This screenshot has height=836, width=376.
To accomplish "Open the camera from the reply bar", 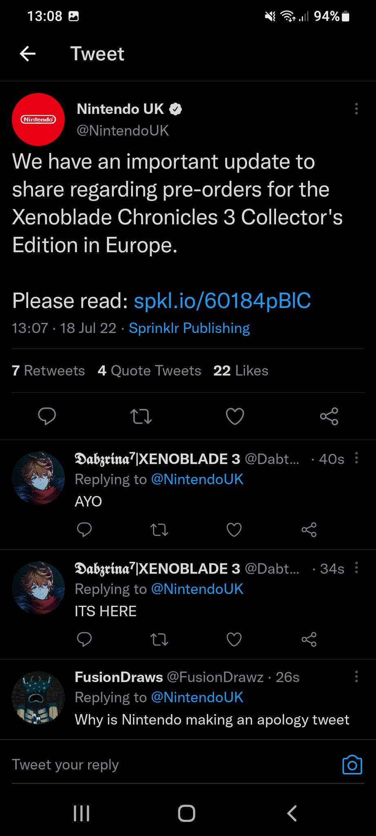I will pyautogui.click(x=352, y=765).
